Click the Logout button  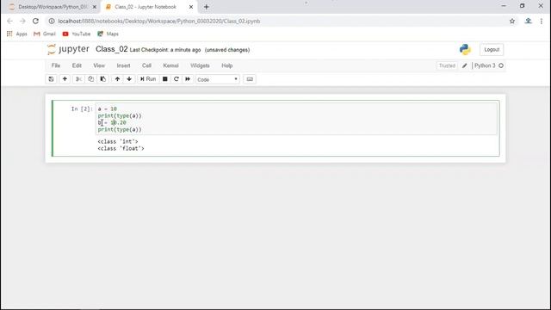coord(492,50)
